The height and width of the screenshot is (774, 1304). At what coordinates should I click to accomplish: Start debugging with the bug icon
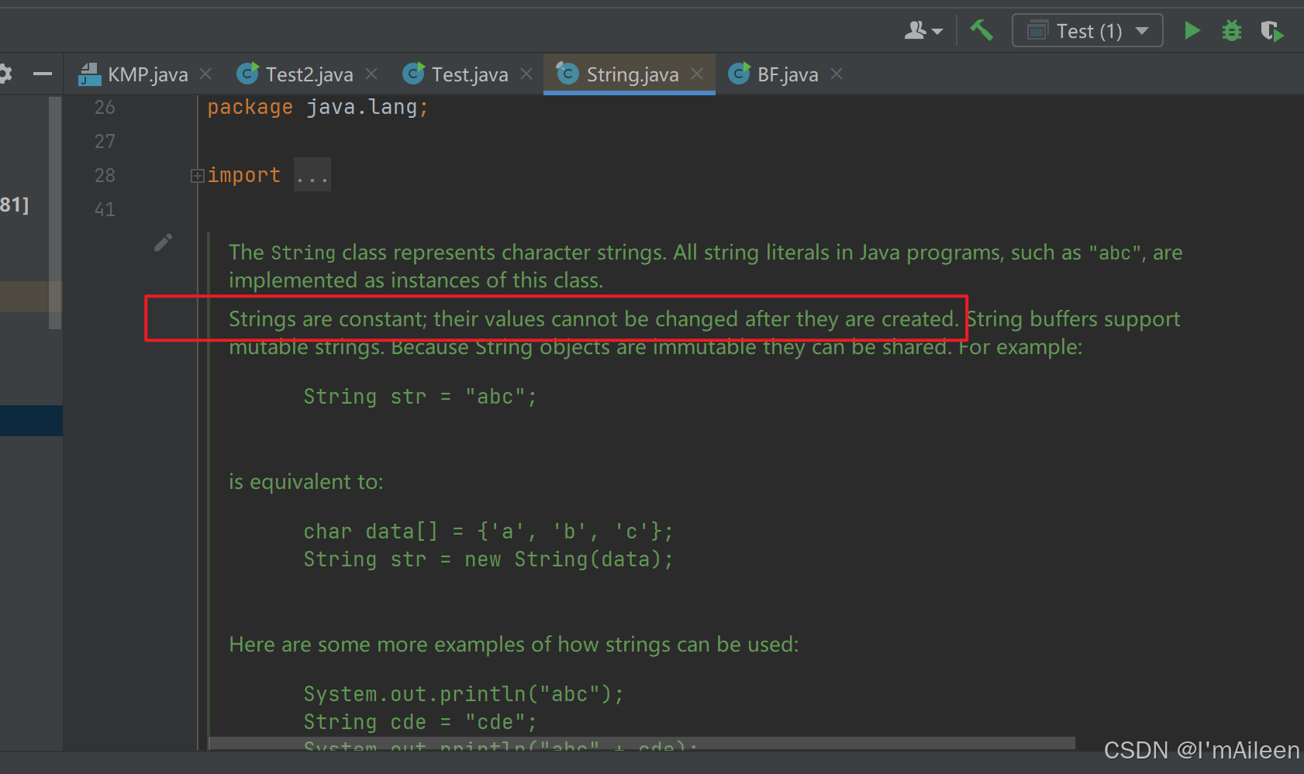(1232, 31)
